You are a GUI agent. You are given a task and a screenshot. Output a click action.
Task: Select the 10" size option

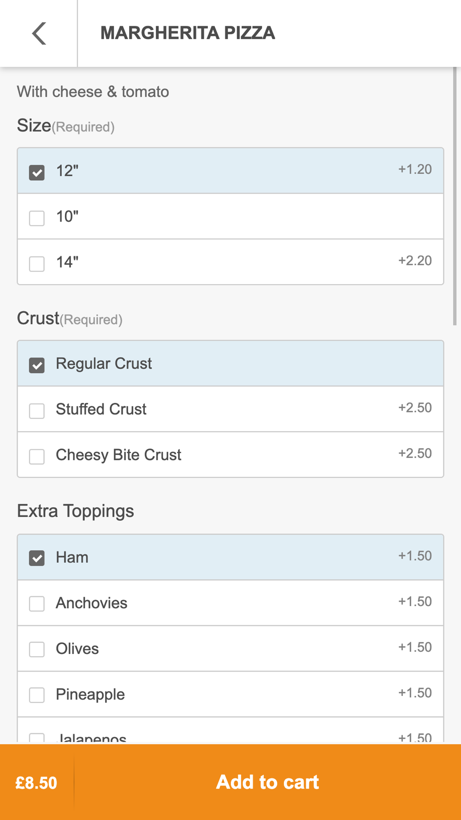(37, 218)
